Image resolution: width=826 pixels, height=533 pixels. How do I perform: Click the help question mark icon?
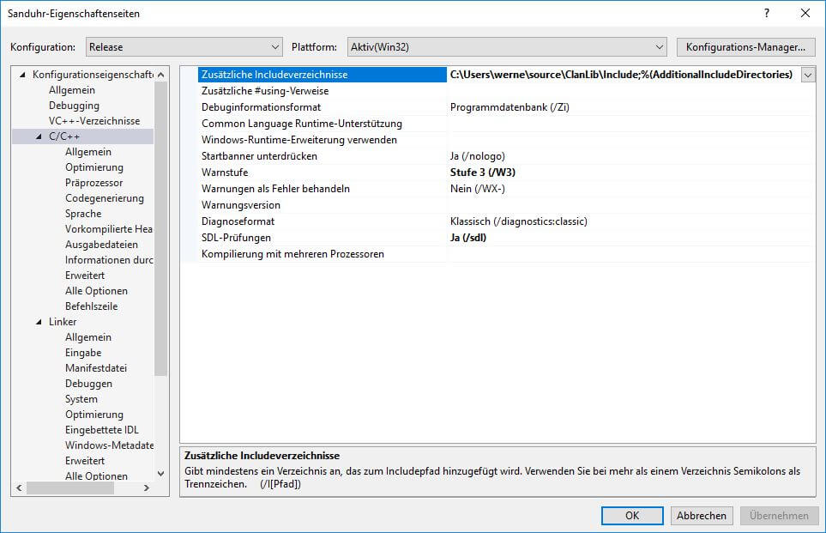click(766, 13)
